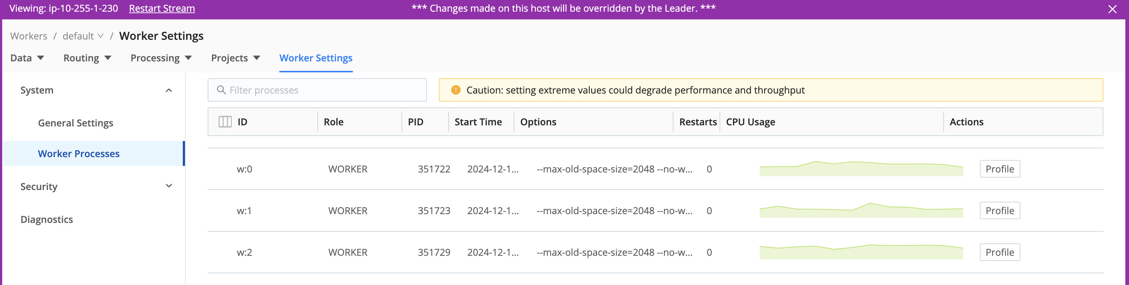Image resolution: width=1129 pixels, height=285 pixels.
Task: Click the Restart Stream link
Action: [162, 8]
